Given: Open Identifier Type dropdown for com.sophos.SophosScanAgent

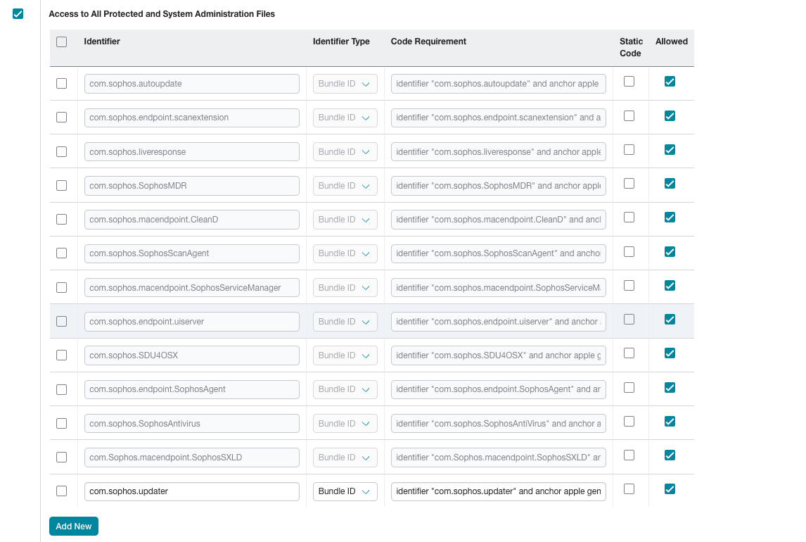Looking at the screenshot, I should tap(345, 253).
